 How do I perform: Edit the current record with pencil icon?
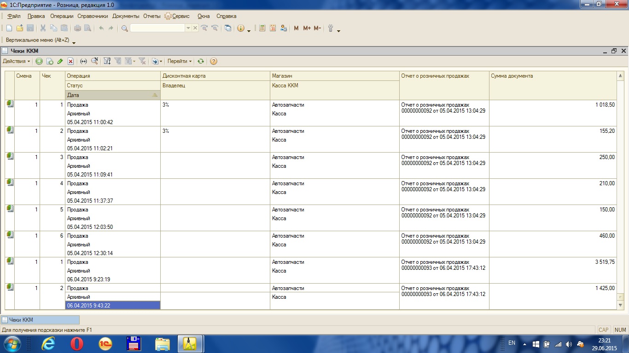point(60,61)
